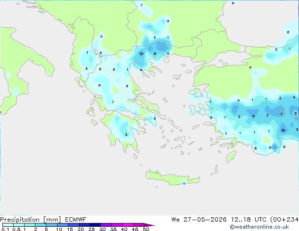Image resolution: width=299 pixels, height=231 pixels.
Task: Click the 20–25 mm legend color swatch
Action: click(x=84, y=225)
